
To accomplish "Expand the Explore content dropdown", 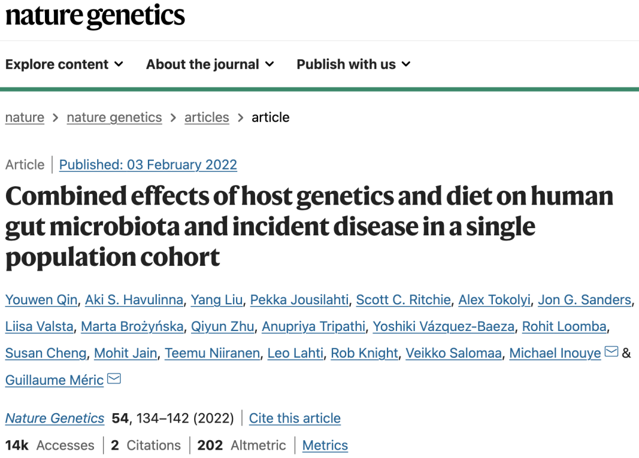I will click(x=64, y=64).
